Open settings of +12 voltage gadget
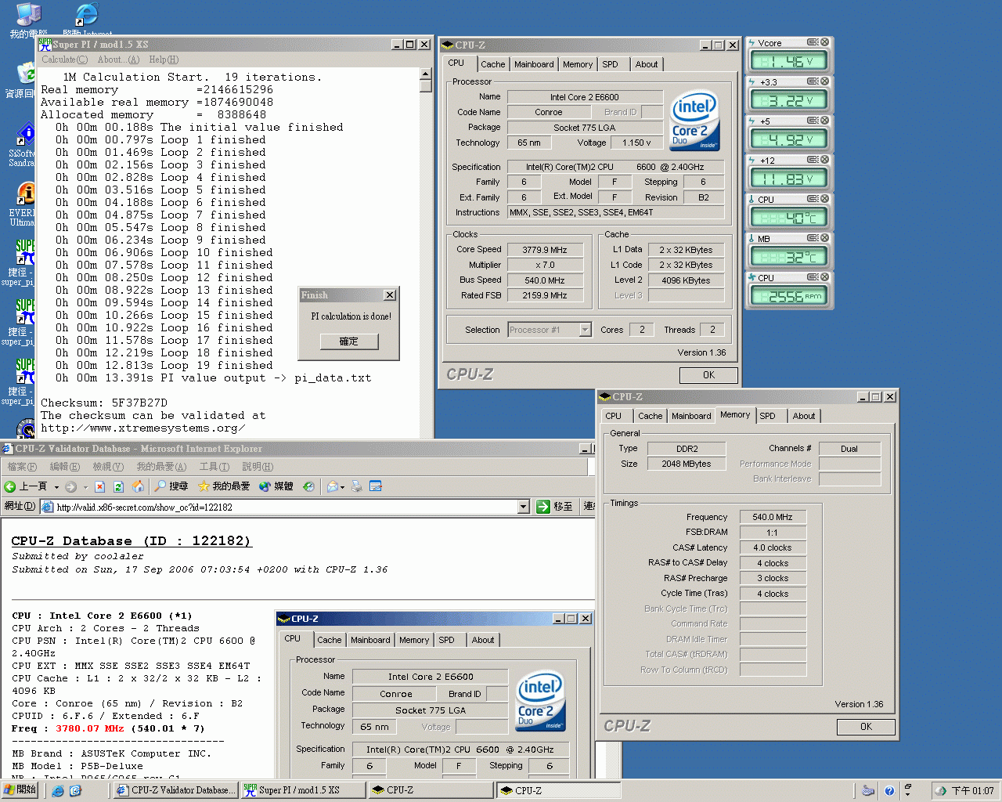Viewport: 1002px width, 802px height. click(813, 160)
